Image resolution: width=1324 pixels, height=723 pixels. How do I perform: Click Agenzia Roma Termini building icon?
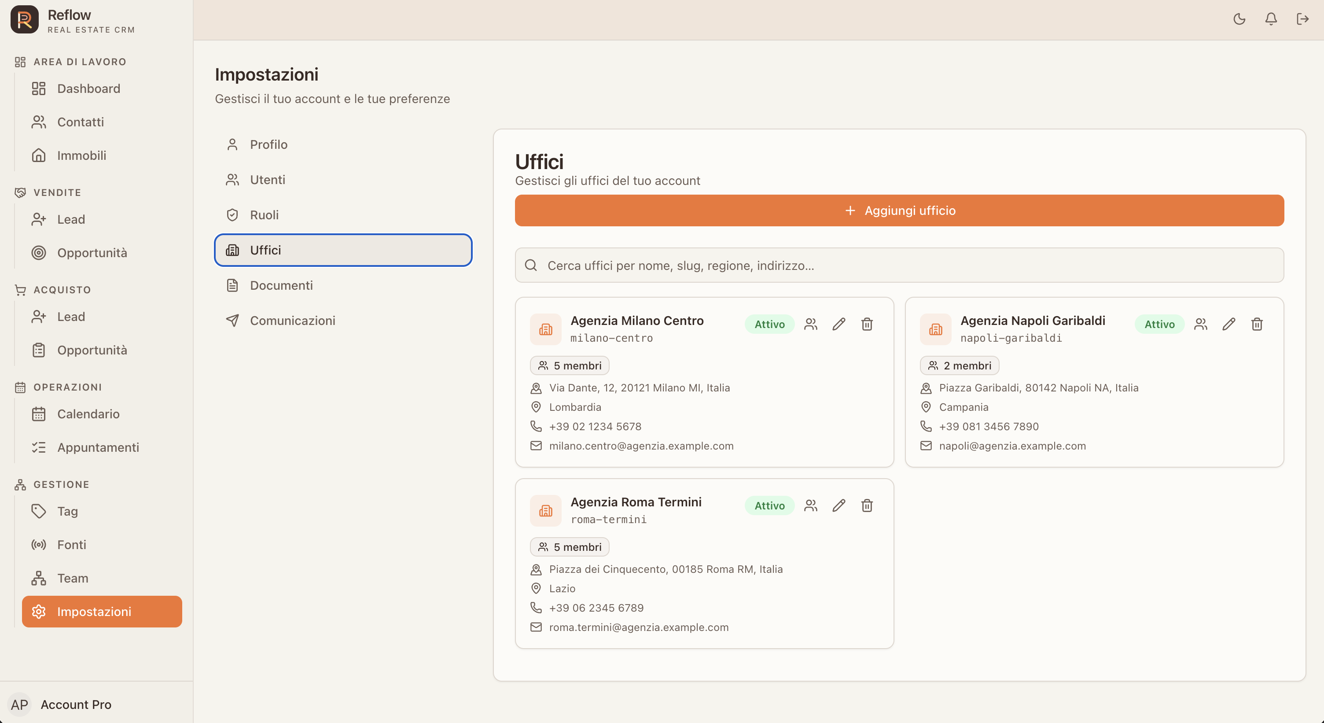(x=546, y=511)
